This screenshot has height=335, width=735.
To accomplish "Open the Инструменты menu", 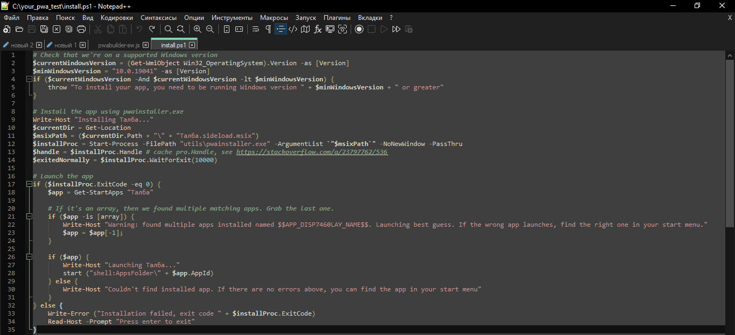I will click(232, 18).
